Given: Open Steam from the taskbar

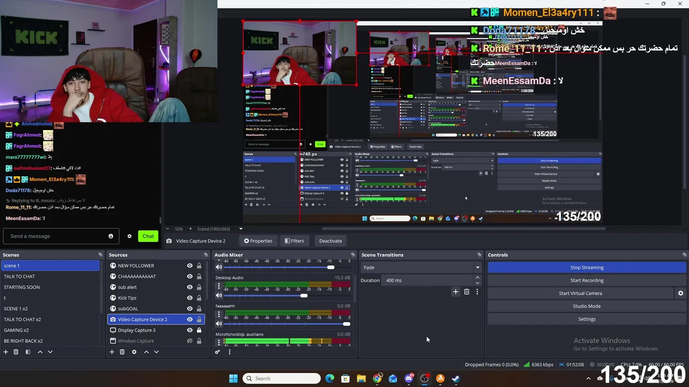Looking at the screenshot, I should click(x=455, y=378).
